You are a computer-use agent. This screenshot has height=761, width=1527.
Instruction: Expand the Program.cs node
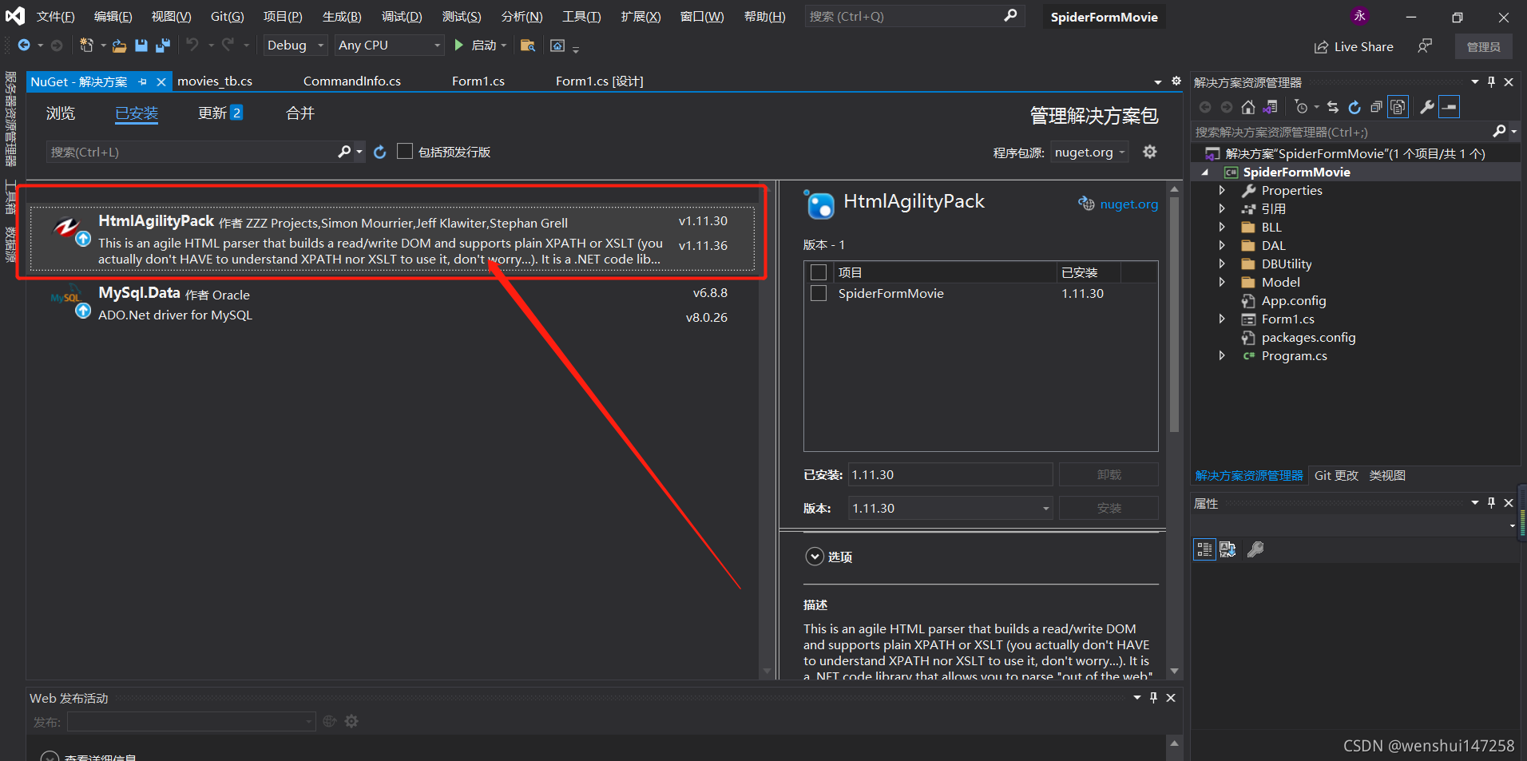1222,356
